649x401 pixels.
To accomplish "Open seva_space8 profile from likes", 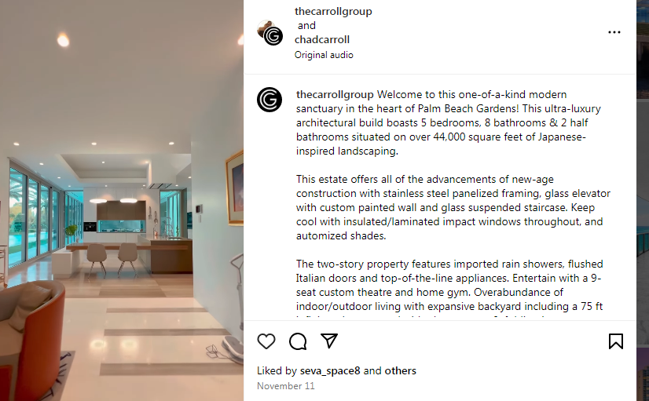I will (x=330, y=371).
